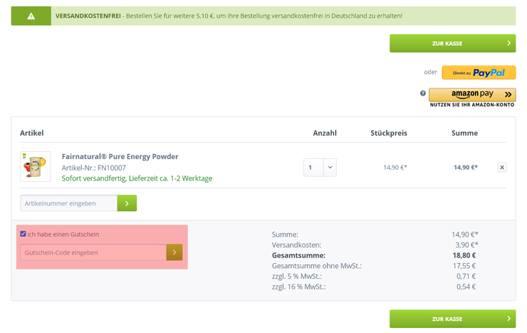This screenshot has width=527, height=333.
Task: Click the arrow on the top Zur Kasse button
Action: [x=508, y=43]
